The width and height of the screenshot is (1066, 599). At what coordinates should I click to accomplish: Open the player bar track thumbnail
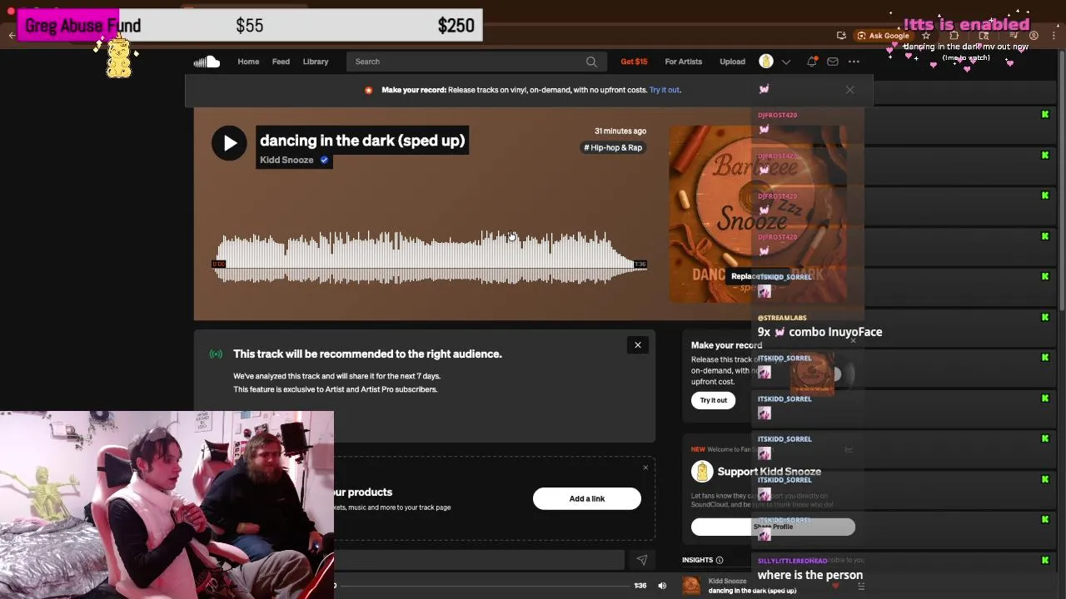(x=691, y=586)
